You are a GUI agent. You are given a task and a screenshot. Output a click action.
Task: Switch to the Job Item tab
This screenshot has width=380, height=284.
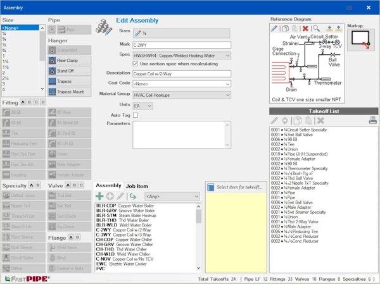(137, 186)
